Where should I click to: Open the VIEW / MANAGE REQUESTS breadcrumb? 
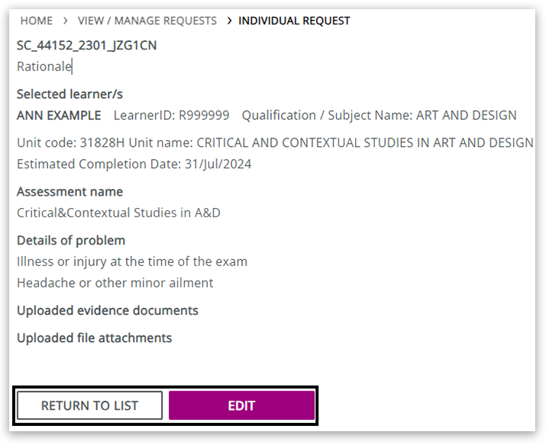(147, 21)
